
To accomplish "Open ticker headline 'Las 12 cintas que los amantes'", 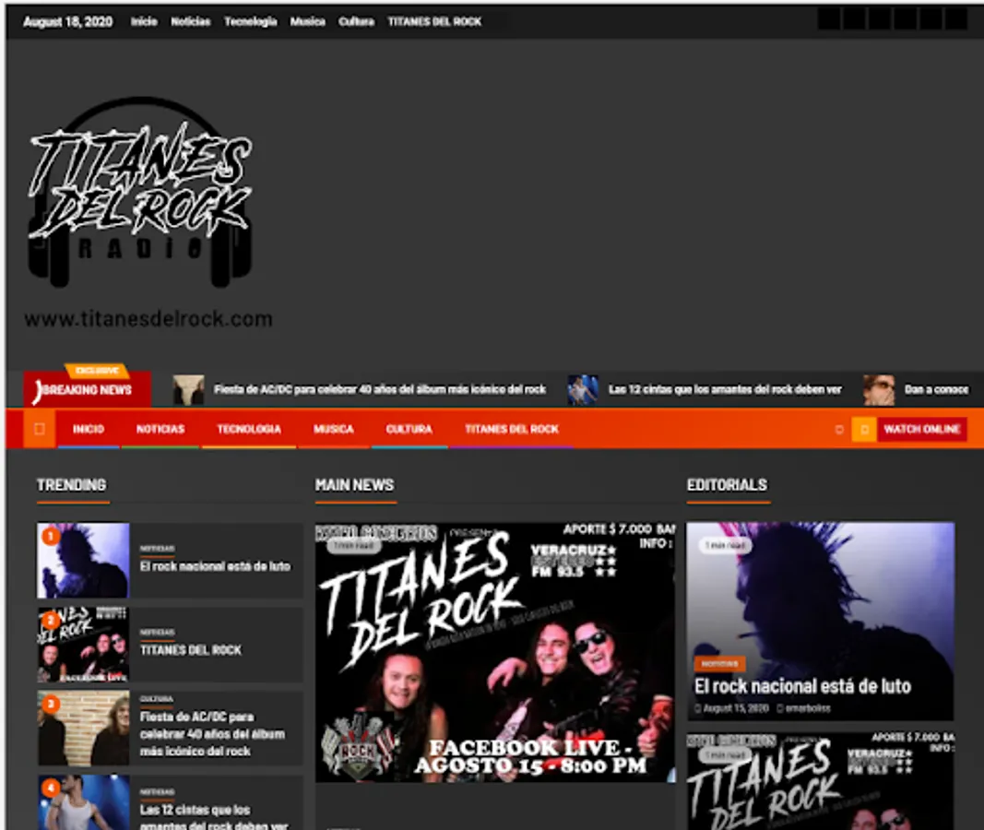I will 725,389.
